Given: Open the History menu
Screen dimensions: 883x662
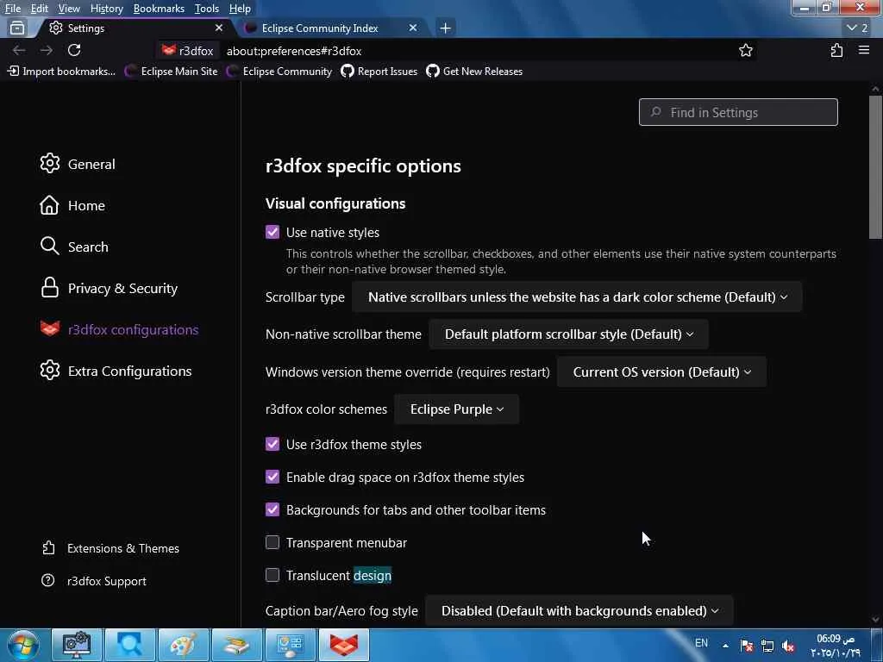Looking at the screenshot, I should pyautogui.click(x=106, y=9).
